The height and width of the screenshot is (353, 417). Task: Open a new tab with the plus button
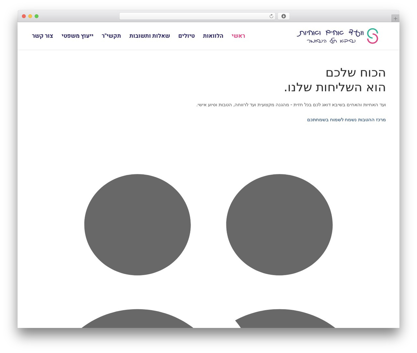pos(395,19)
